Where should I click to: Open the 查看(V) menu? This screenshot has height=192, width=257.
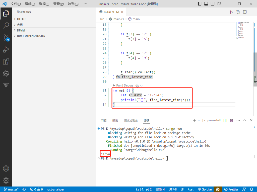click(x=58, y=4)
